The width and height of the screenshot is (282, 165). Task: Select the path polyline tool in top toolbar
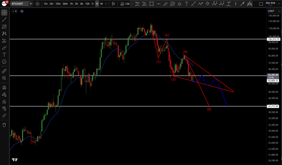201,4
